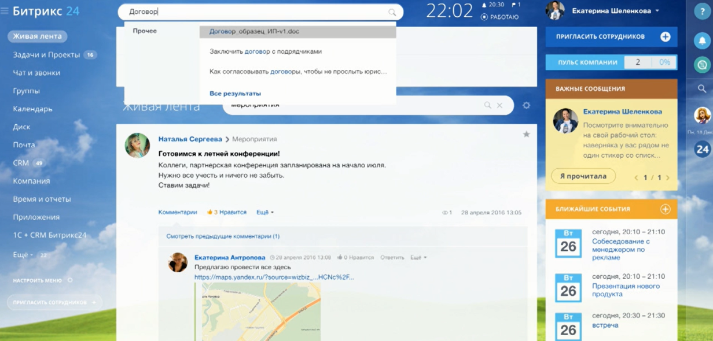Open the help question mark icon
The width and height of the screenshot is (713, 341).
point(702,12)
